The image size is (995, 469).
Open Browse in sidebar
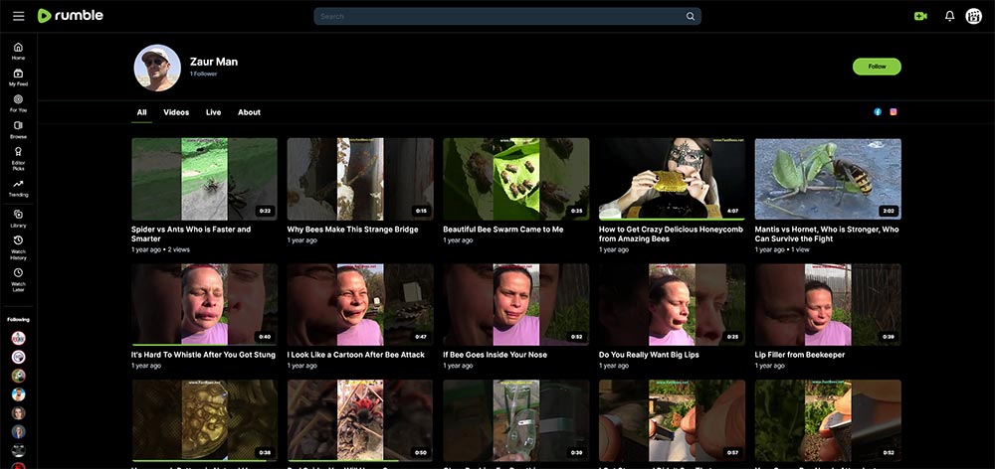(18, 130)
